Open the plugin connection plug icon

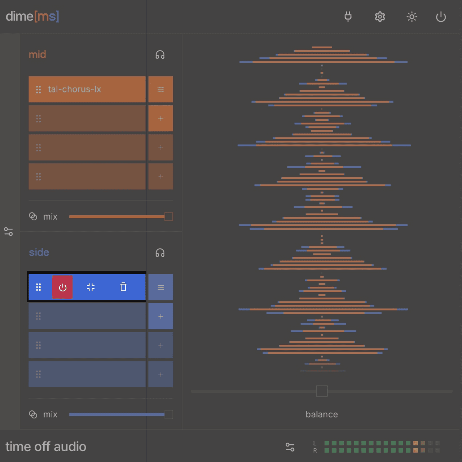click(x=348, y=17)
